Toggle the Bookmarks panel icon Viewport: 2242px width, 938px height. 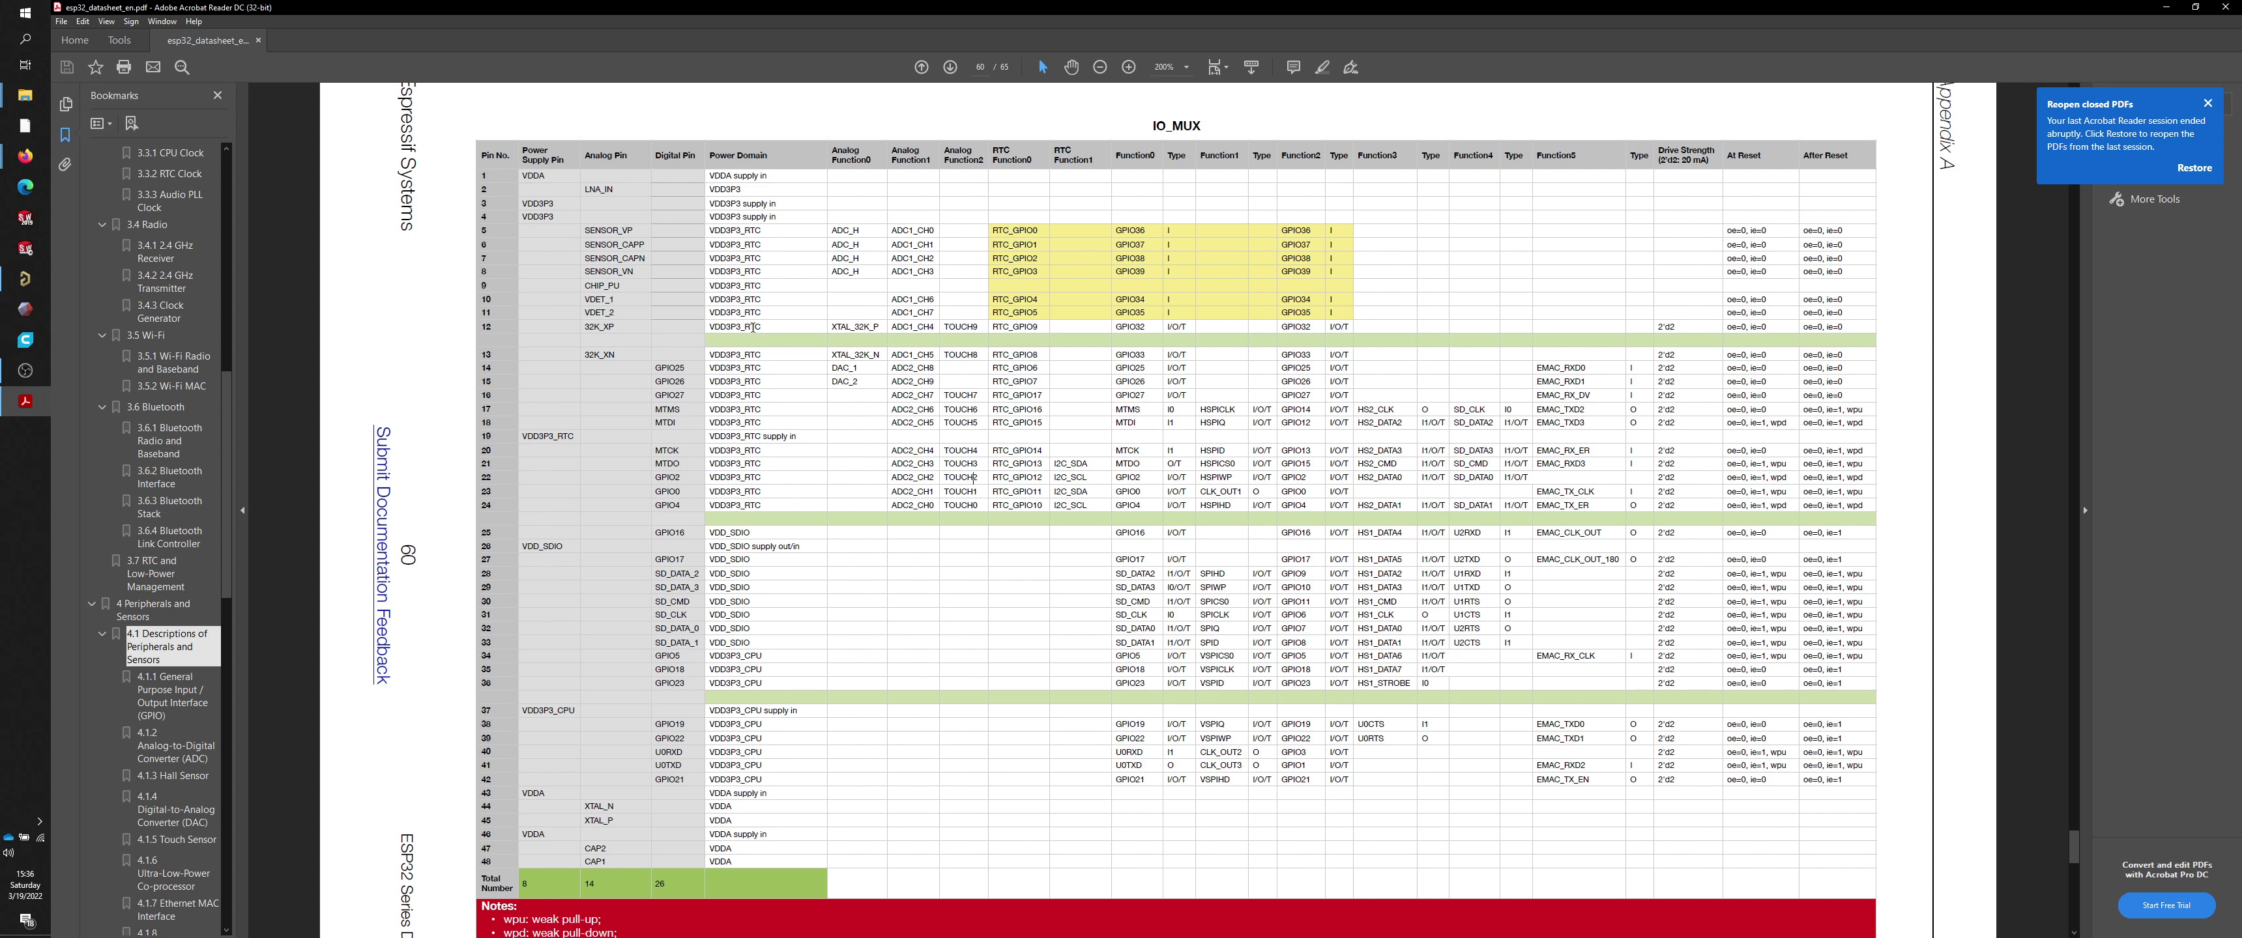[65, 135]
